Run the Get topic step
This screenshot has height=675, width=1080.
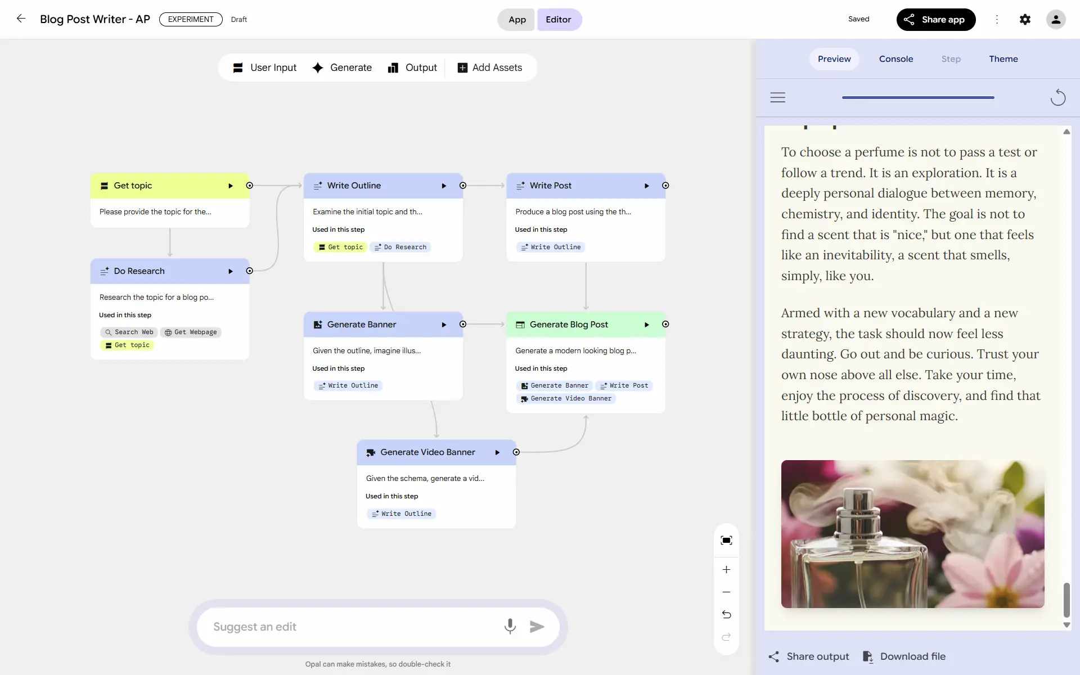click(230, 186)
